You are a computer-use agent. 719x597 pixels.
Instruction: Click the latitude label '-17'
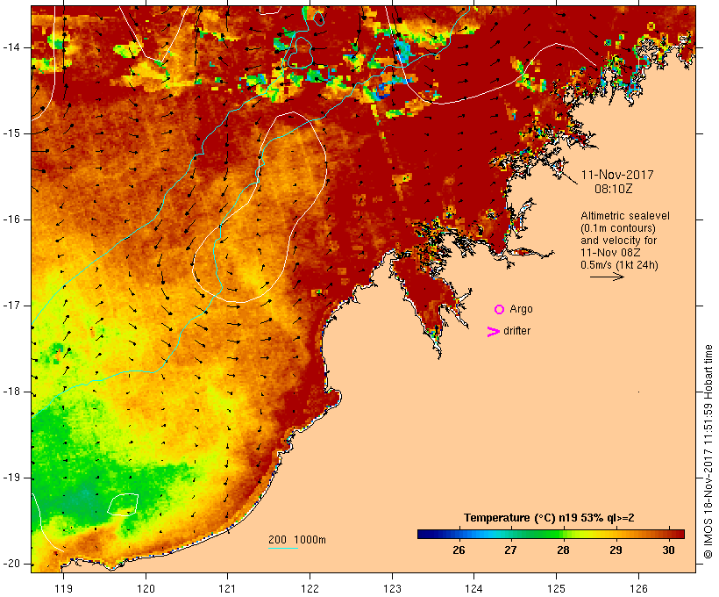11,306
